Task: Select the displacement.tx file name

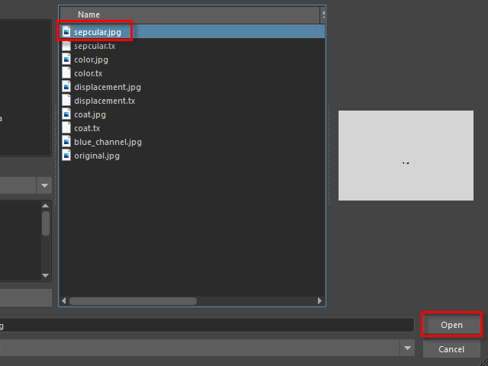Action: click(104, 101)
